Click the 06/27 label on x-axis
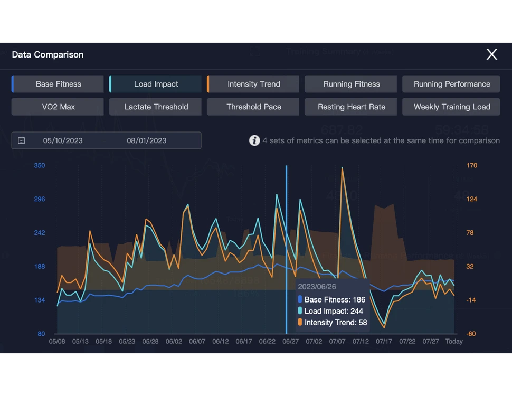 click(290, 342)
